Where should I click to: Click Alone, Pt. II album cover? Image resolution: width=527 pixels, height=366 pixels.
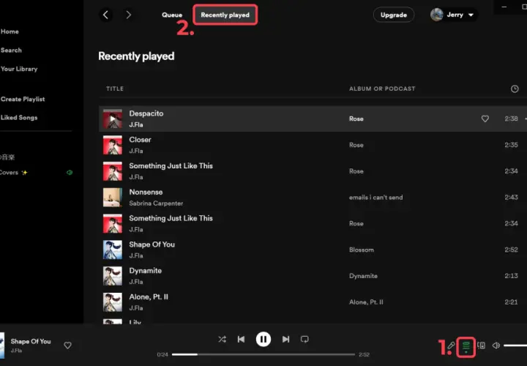tap(113, 302)
